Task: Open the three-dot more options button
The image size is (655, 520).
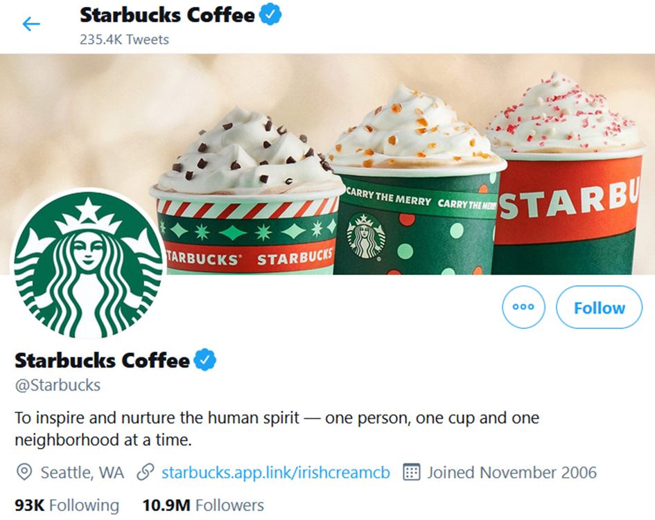Action: (x=523, y=307)
